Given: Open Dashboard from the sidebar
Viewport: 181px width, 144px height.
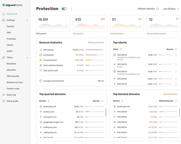Looking at the screenshot, I should click(x=12, y=14).
